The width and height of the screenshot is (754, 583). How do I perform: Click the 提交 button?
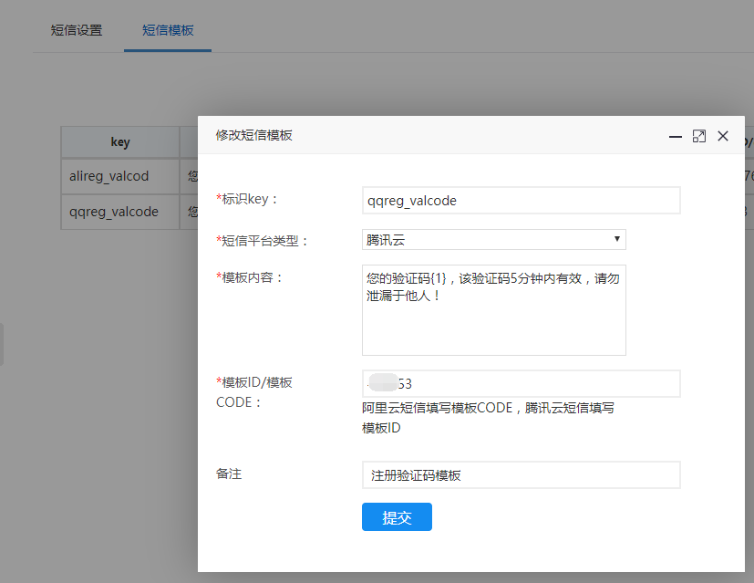click(397, 517)
